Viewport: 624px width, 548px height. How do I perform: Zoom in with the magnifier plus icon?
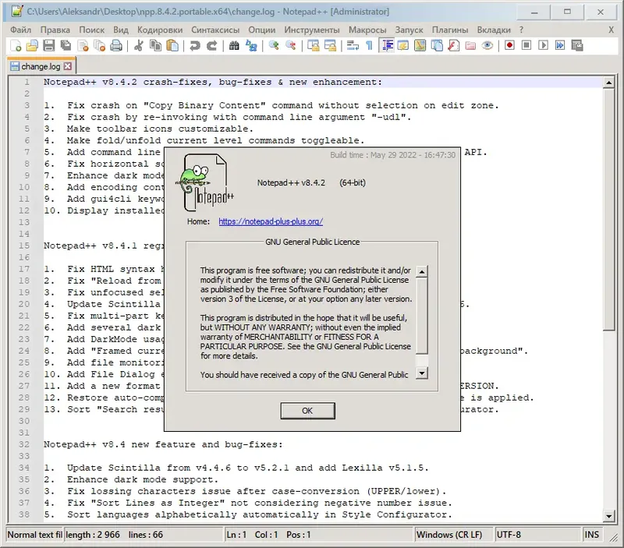(x=274, y=46)
